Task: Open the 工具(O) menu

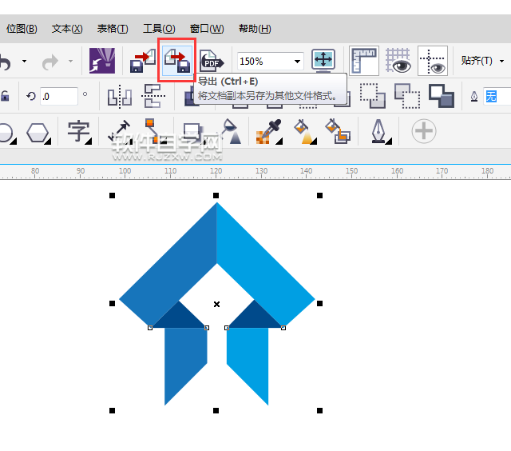Action: tap(159, 29)
